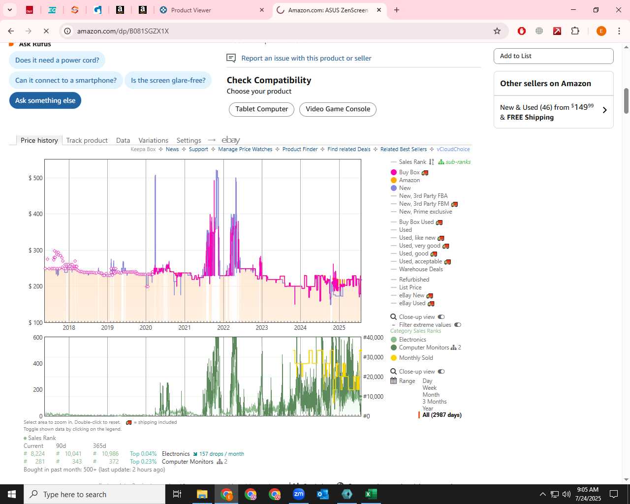This screenshot has height=504, width=630.
Task: Open Zoom from the taskbar
Action: point(299,494)
